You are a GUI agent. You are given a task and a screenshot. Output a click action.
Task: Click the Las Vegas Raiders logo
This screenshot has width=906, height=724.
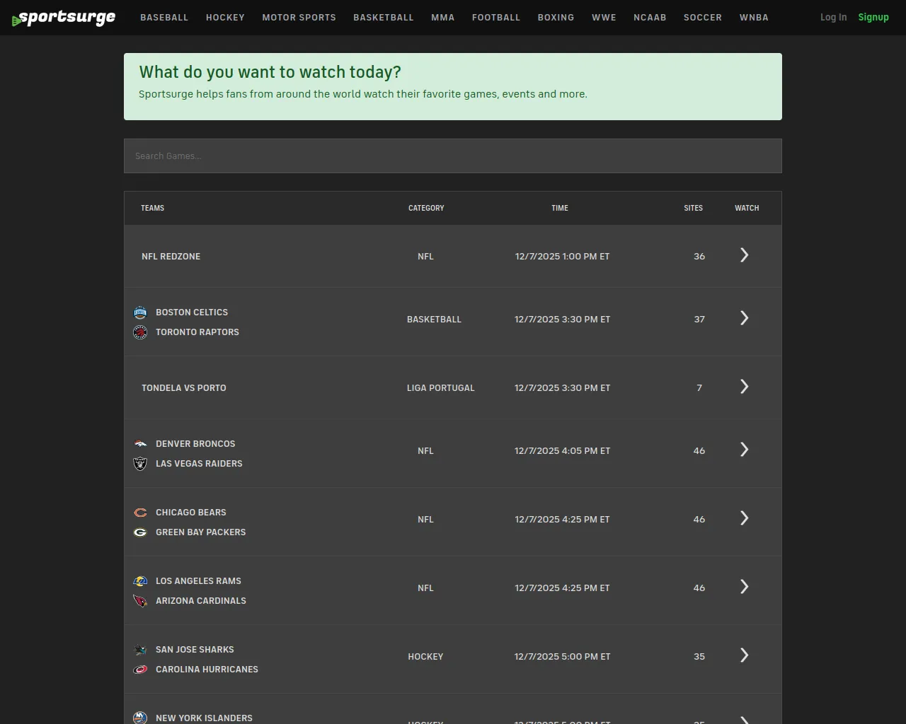click(x=140, y=464)
